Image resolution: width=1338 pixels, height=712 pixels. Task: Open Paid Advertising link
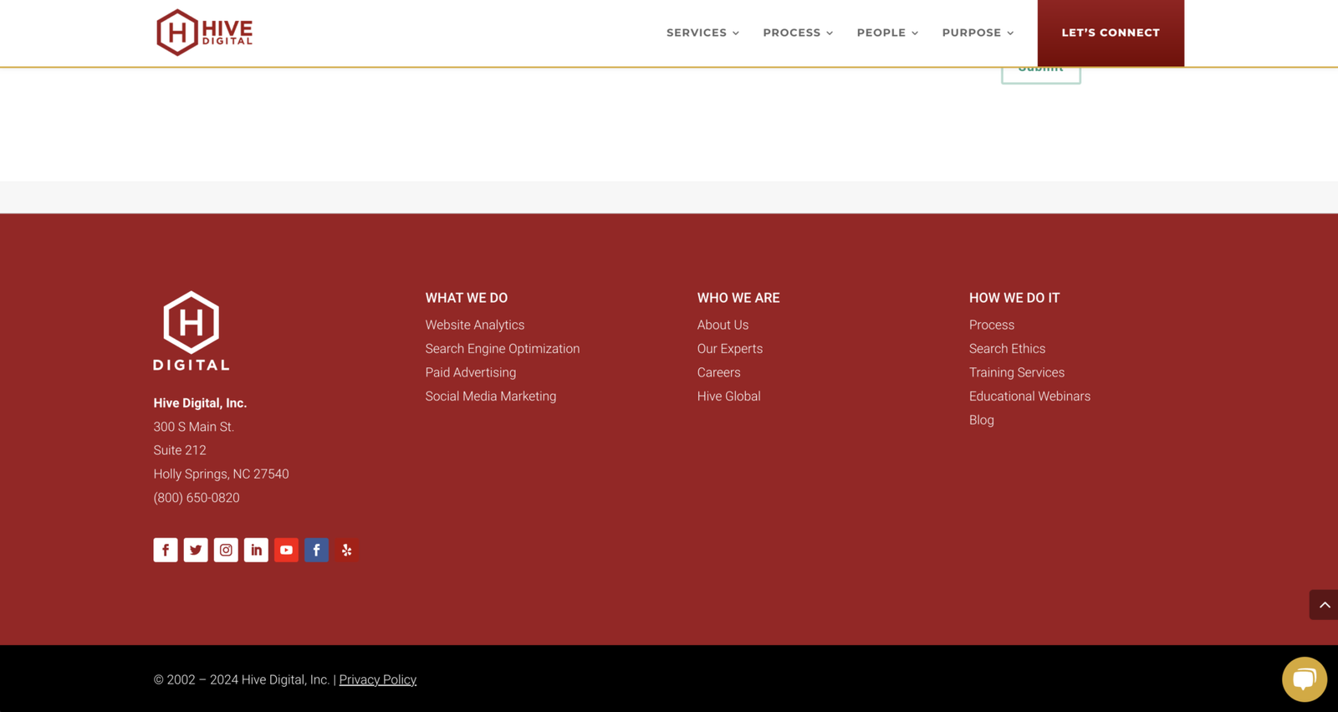[x=471, y=372]
